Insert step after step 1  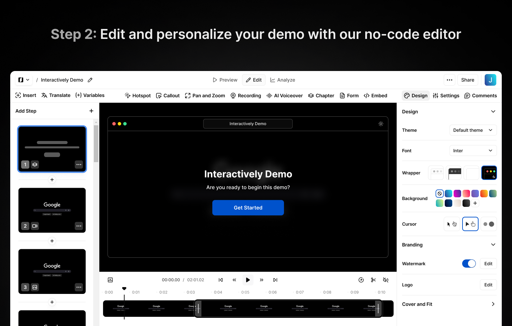click(52, 180)
